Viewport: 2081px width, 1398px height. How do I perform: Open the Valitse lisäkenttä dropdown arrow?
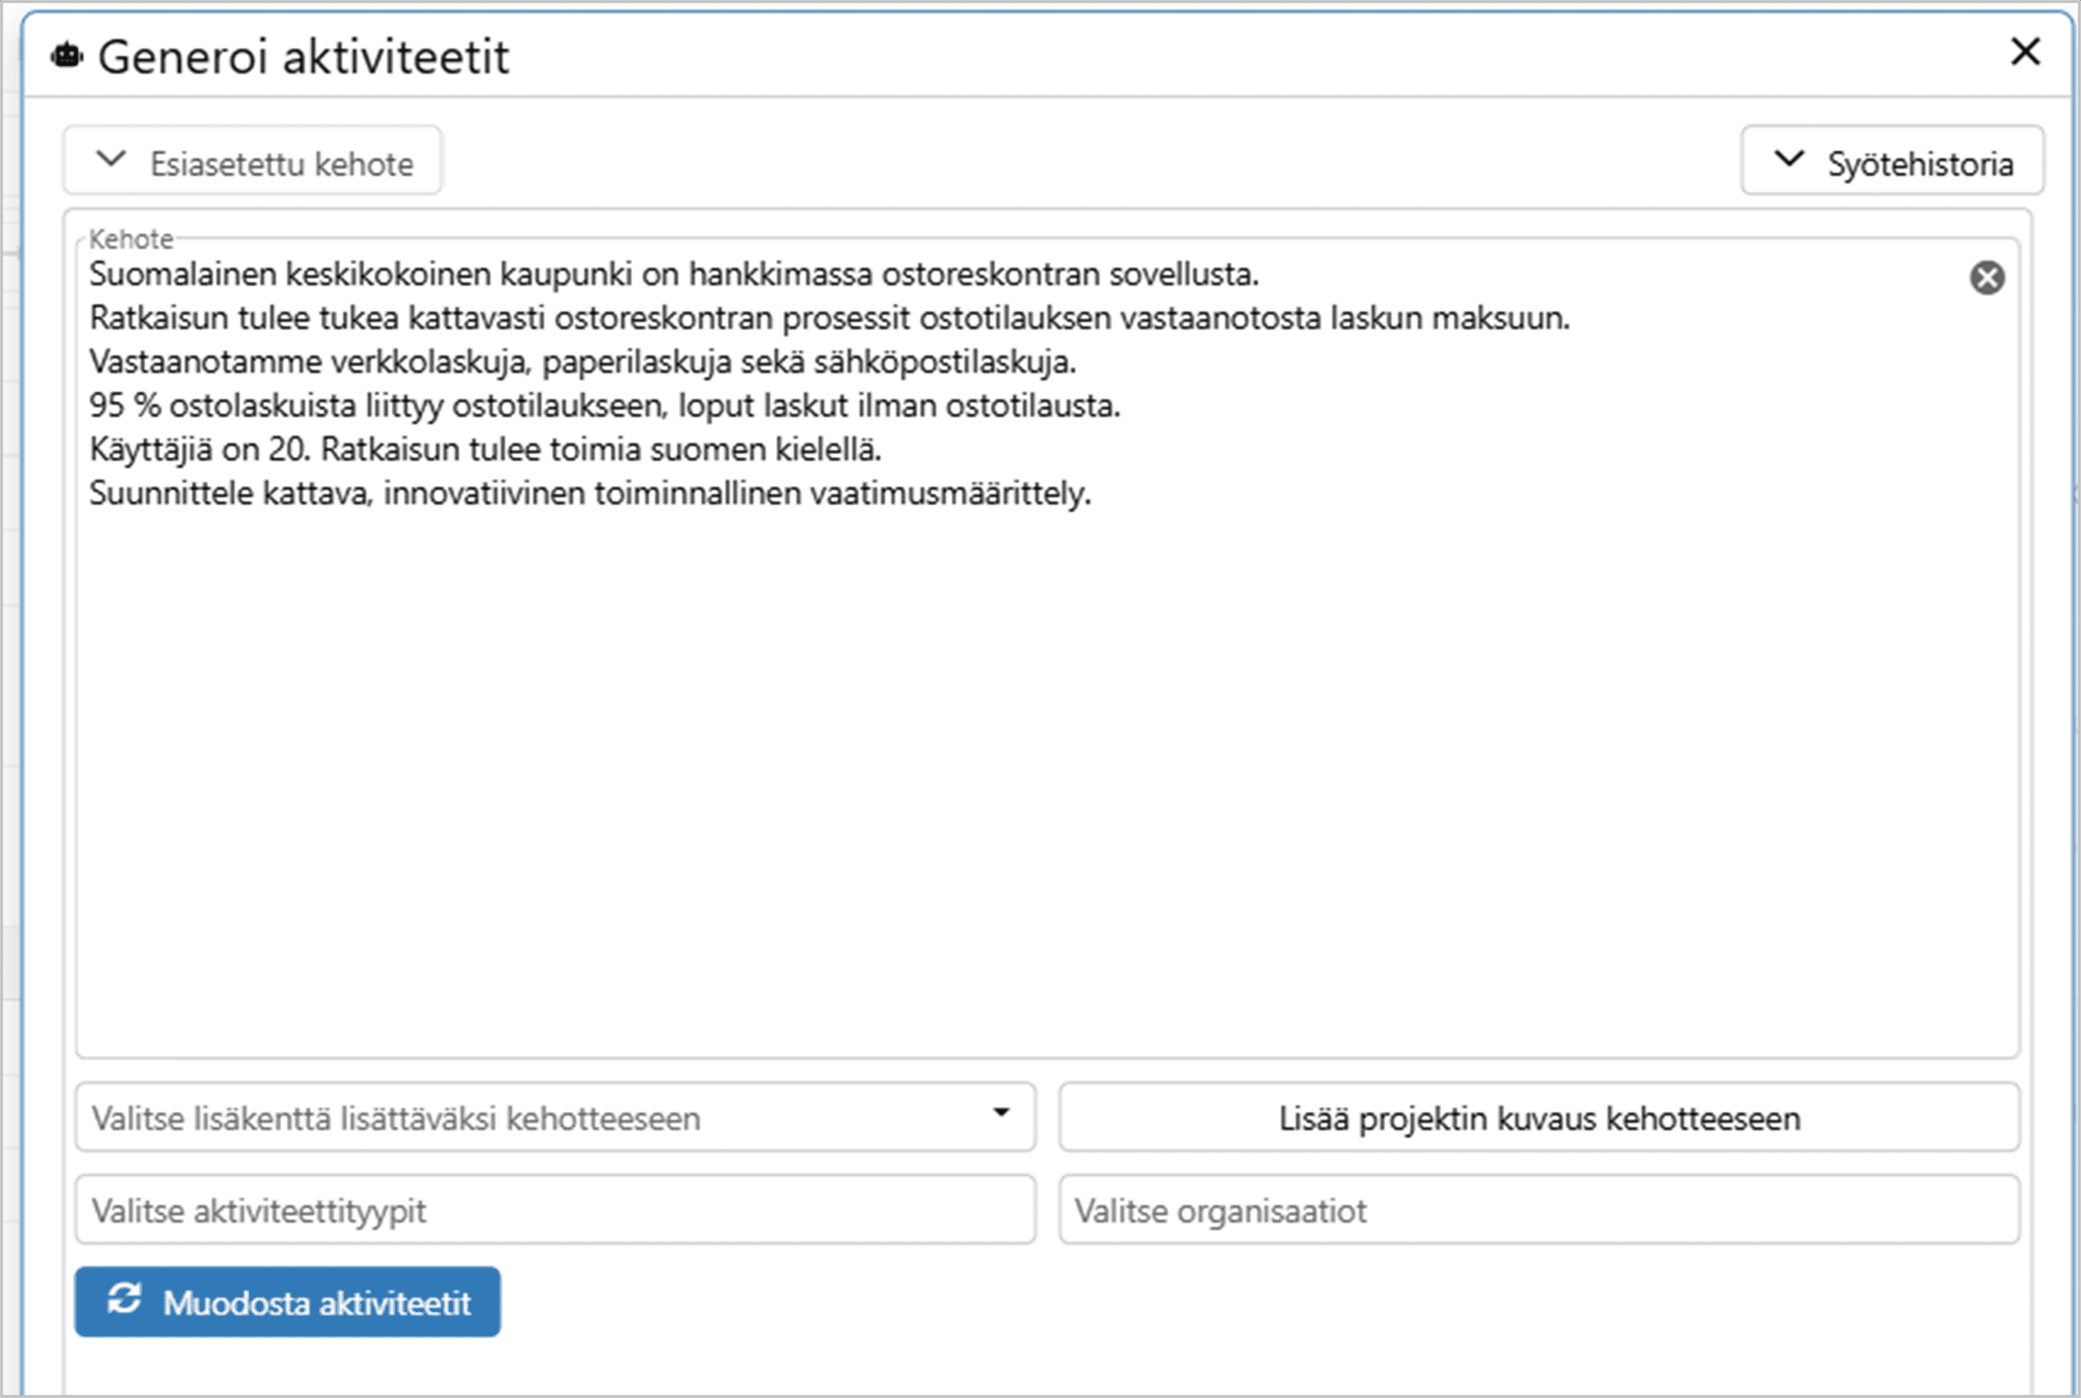pos(1001,1113)
